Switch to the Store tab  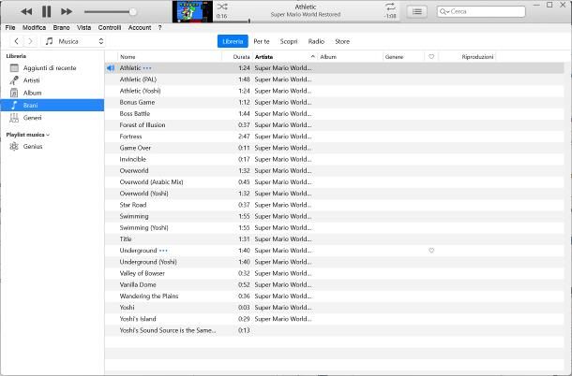(342, 41)
